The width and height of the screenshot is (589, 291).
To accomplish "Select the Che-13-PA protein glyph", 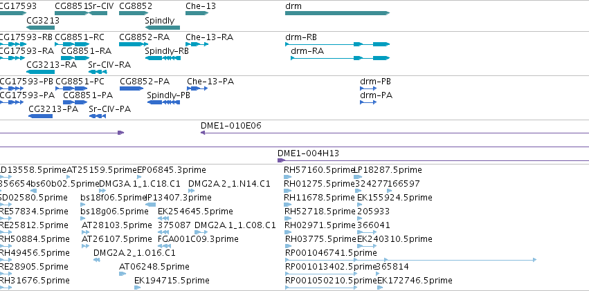I will pos(197,88).
